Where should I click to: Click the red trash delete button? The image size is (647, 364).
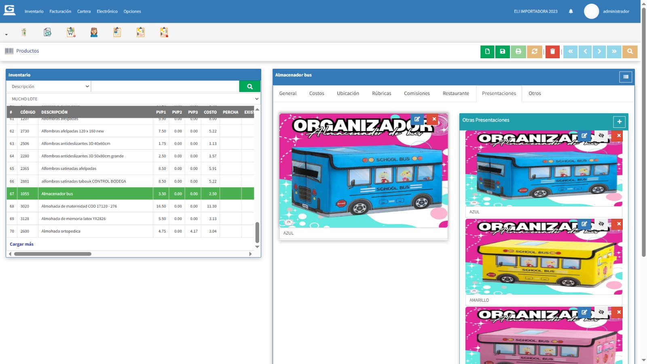point(552,51)
